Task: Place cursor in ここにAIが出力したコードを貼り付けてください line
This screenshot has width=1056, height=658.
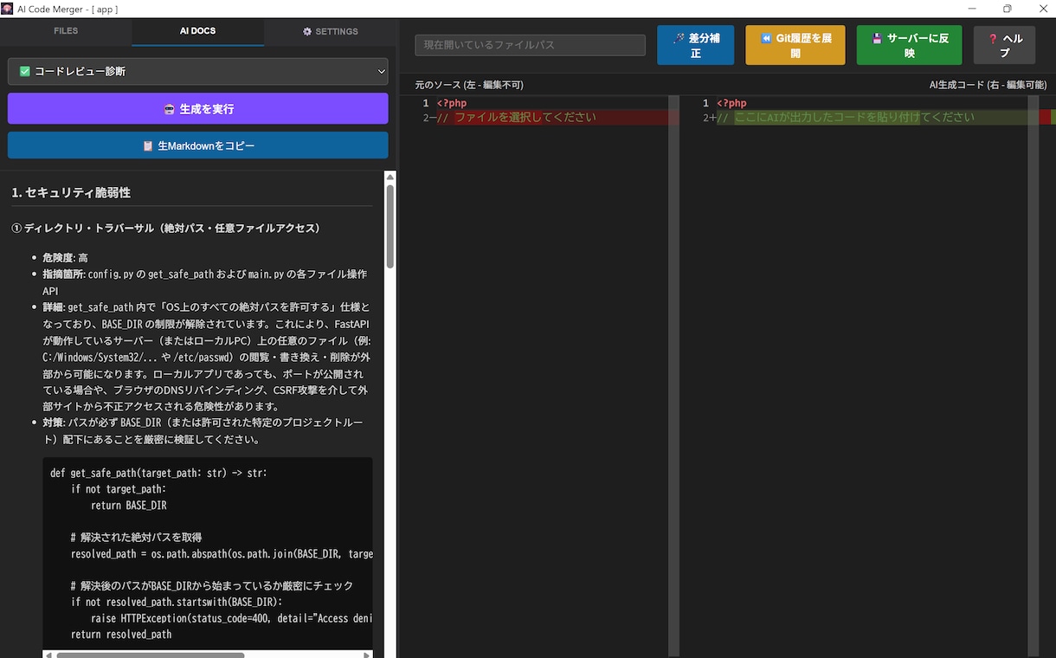Action: tap(846, 117)
